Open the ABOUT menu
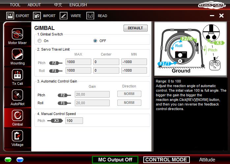The height and width of the screenshot is (164, 230). click(x=34, y=5)
